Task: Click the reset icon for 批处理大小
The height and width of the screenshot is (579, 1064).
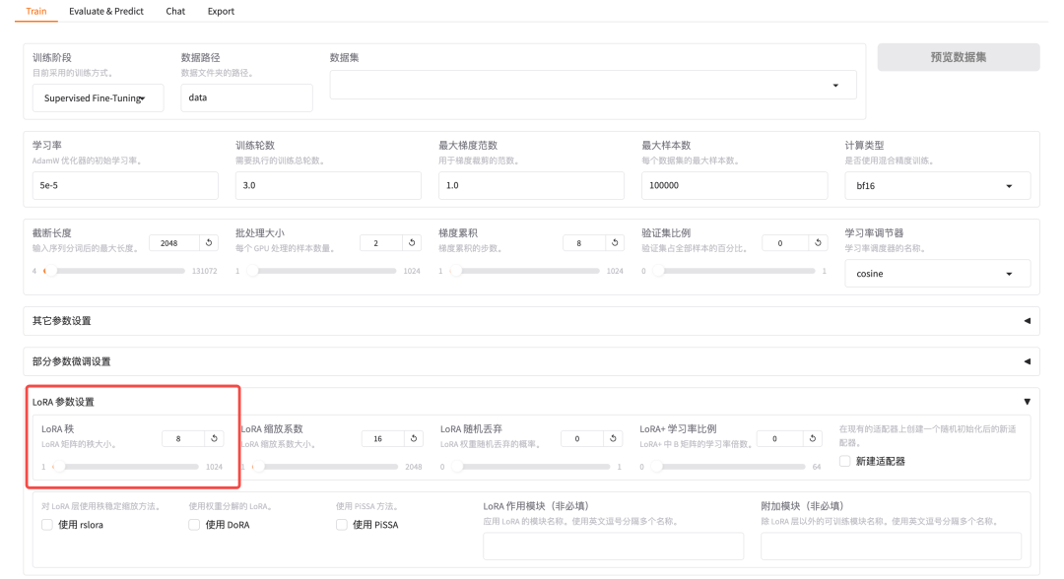Action: [x=412, y=242]
